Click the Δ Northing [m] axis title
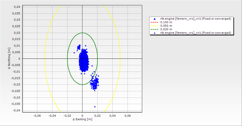Screen dimensions: 242x126 [x=10, y=58]
